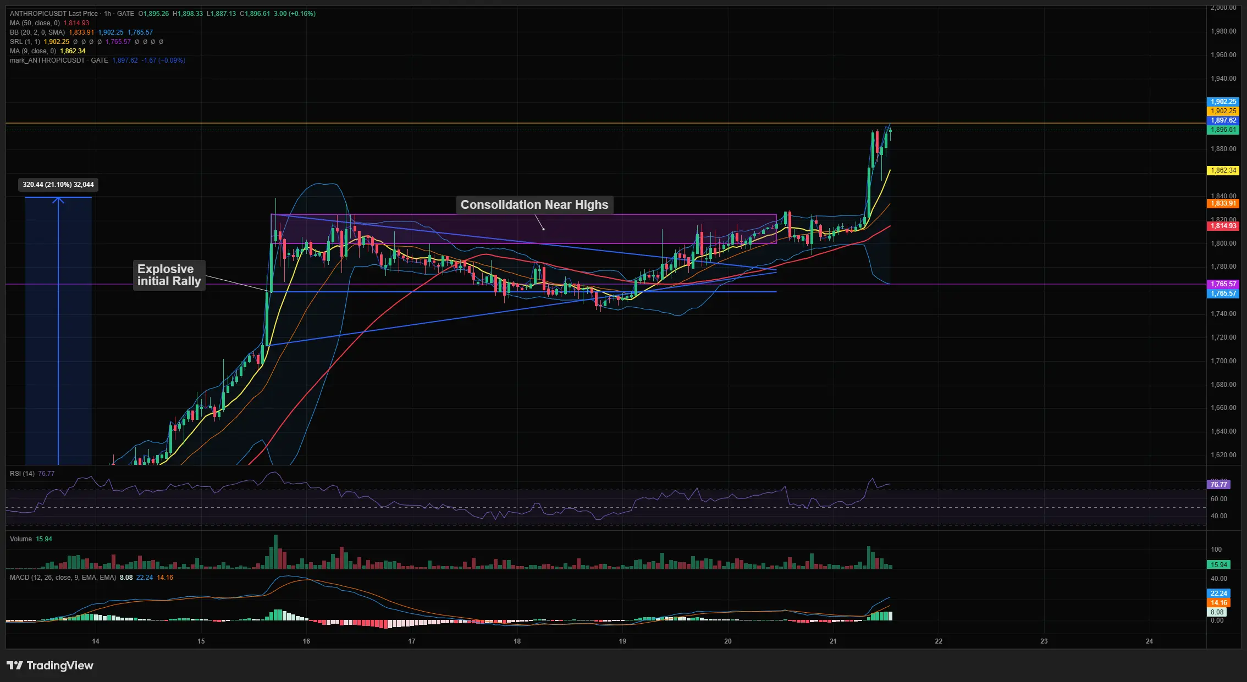Click the blue 1,902.25 price axis label
Image resolution: width=1247 pixels, height=682 pixels.
click(1223, 102)
